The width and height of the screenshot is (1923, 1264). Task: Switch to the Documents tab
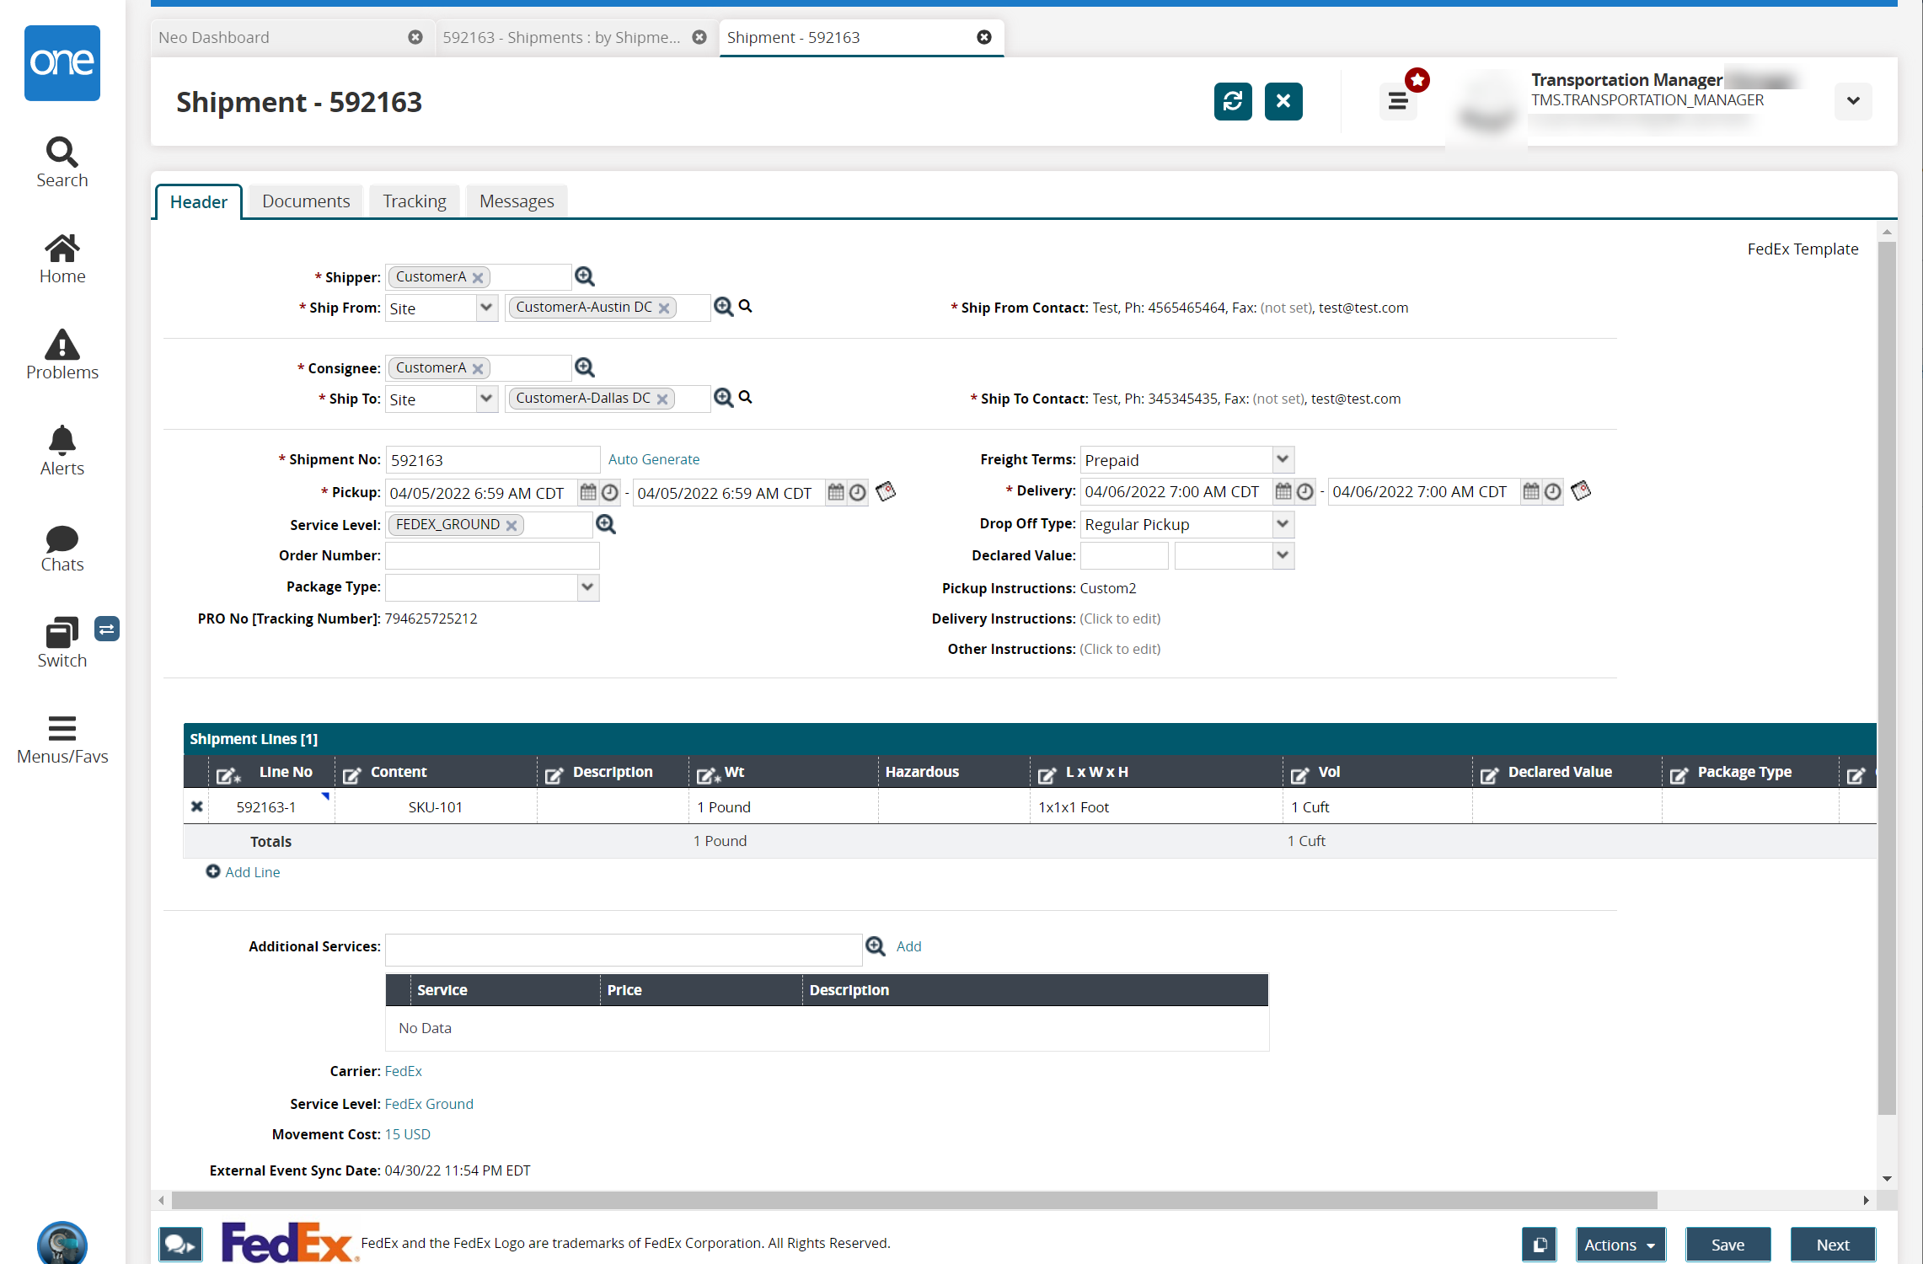305,201
